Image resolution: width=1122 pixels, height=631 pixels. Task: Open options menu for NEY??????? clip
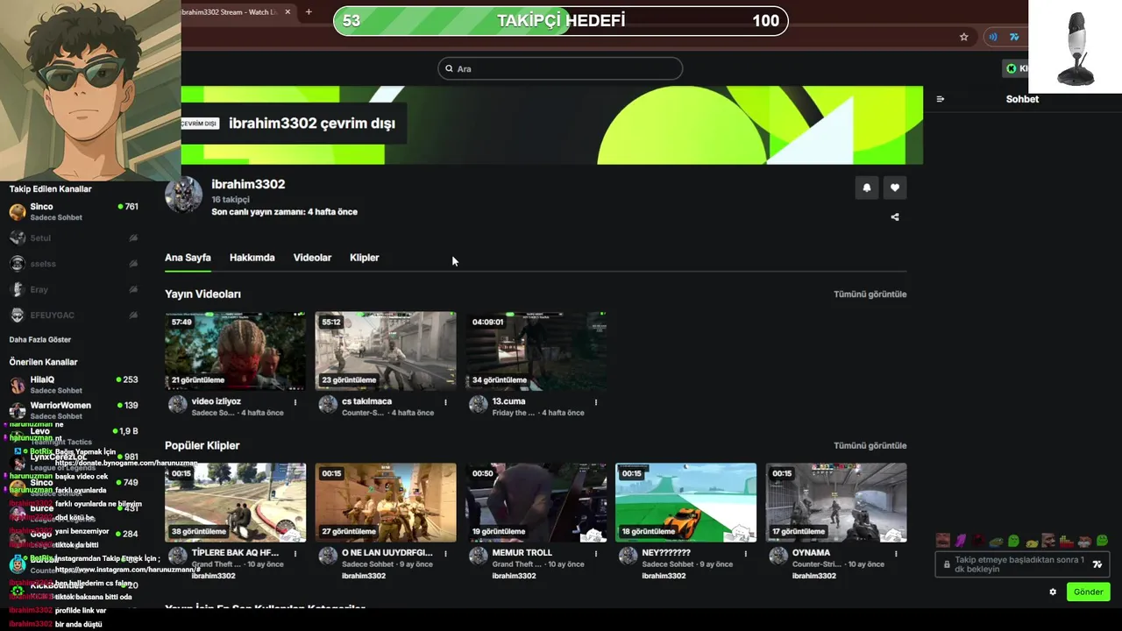click(746, 554)
